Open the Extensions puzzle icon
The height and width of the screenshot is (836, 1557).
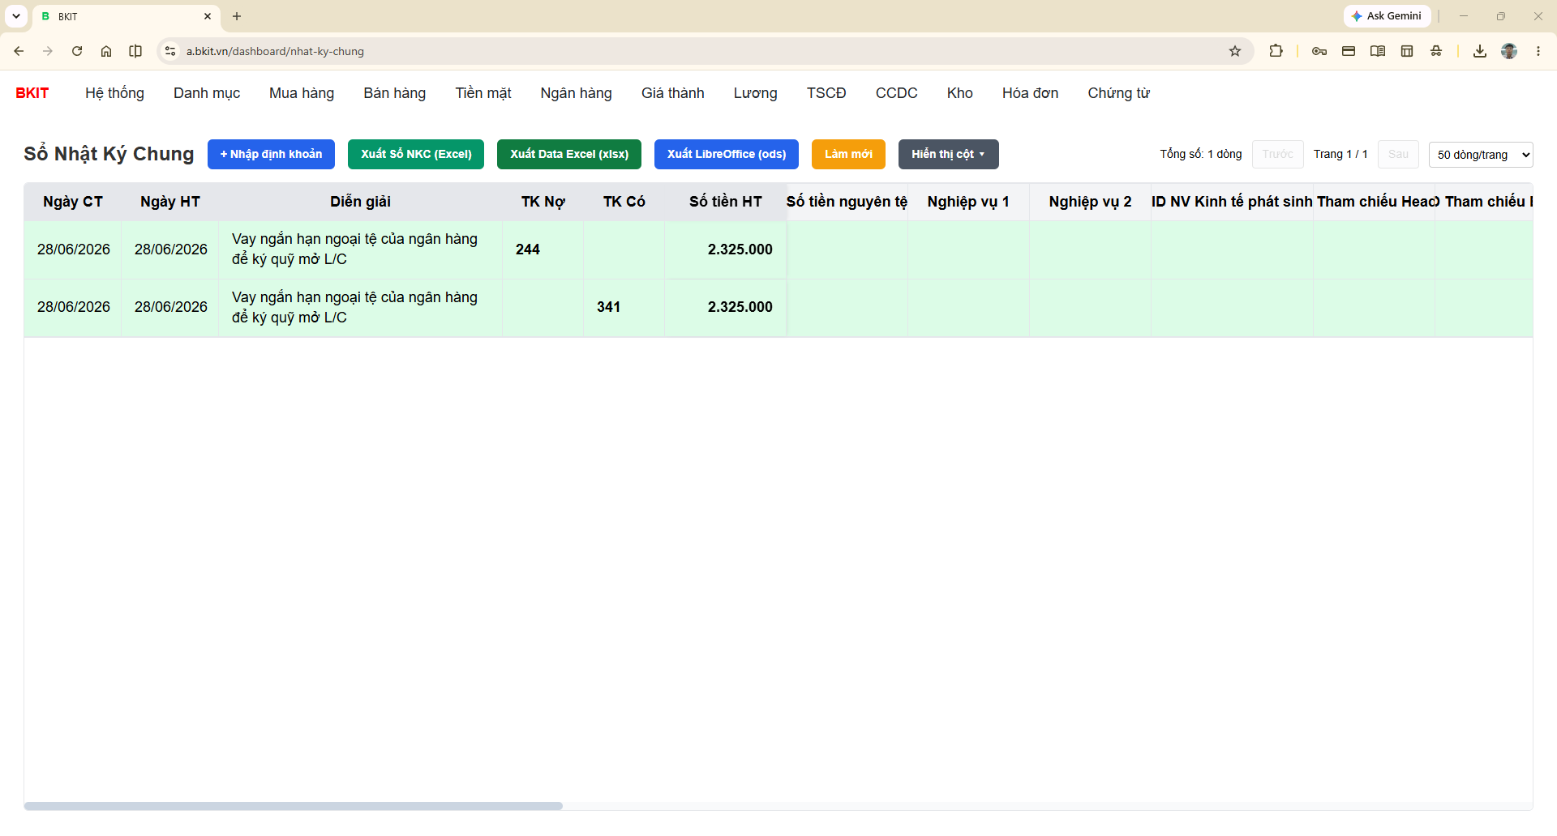1276,51
